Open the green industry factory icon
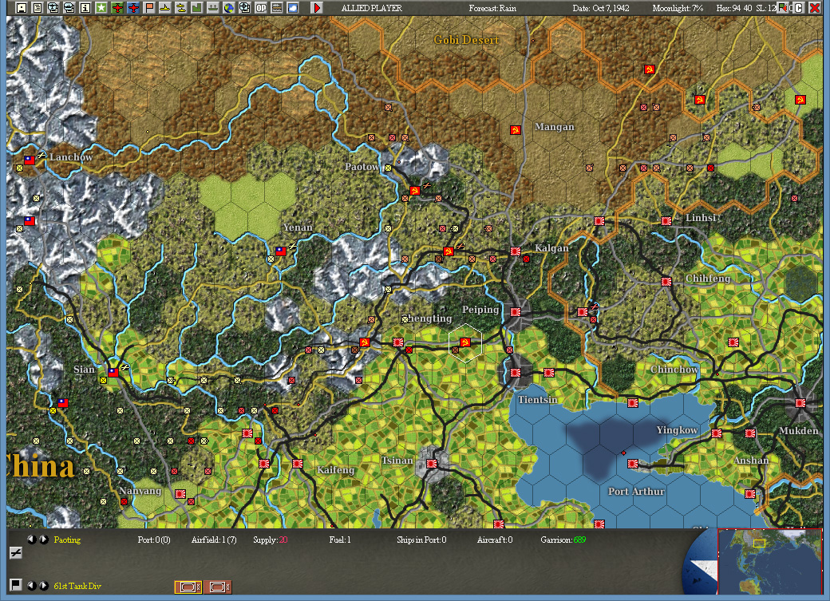This screenshot has width=830, height=601. pyautogui.click(x=196, y=8)
